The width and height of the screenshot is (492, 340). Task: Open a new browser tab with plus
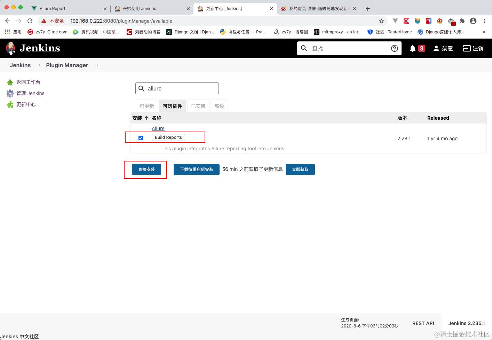368,8
